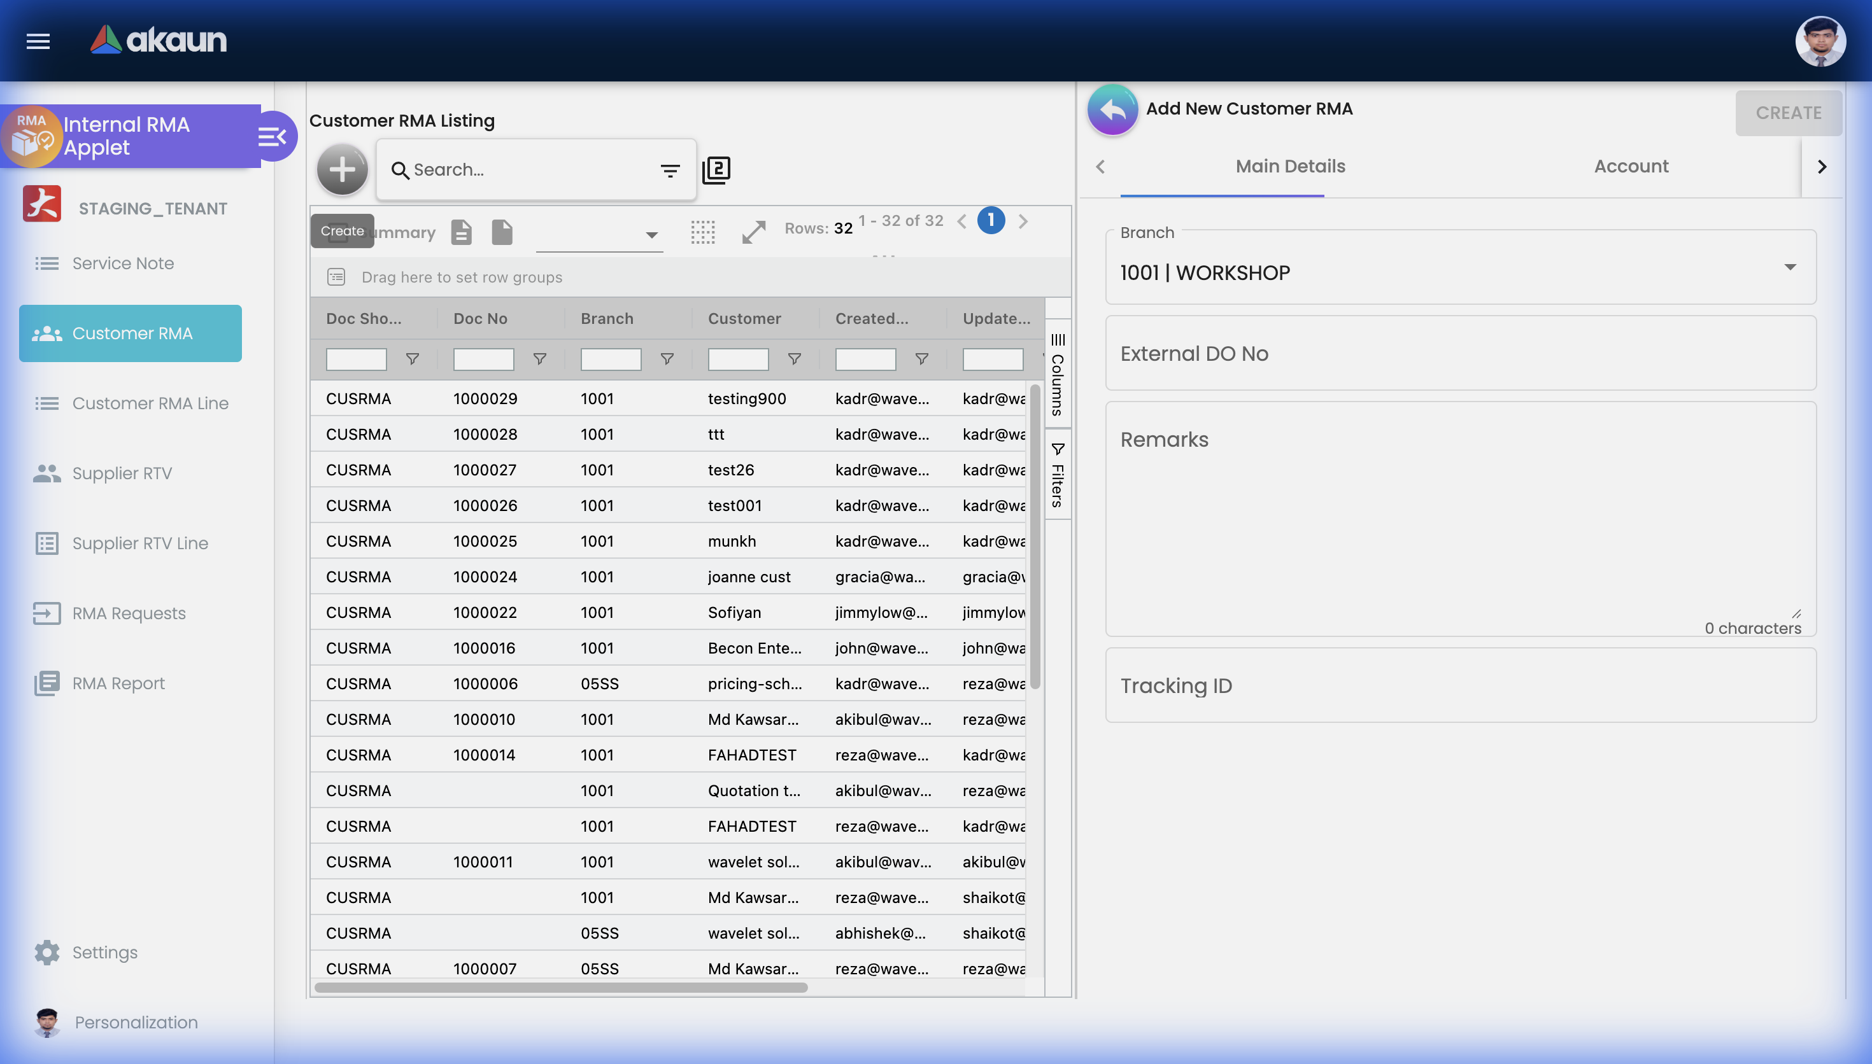Open the RMA Report module
The width and height of the screenshot is (1872, 1064).
coord(118,683)
